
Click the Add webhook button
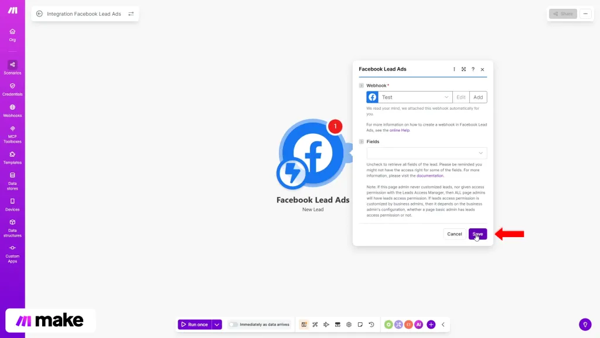point(478,97)
